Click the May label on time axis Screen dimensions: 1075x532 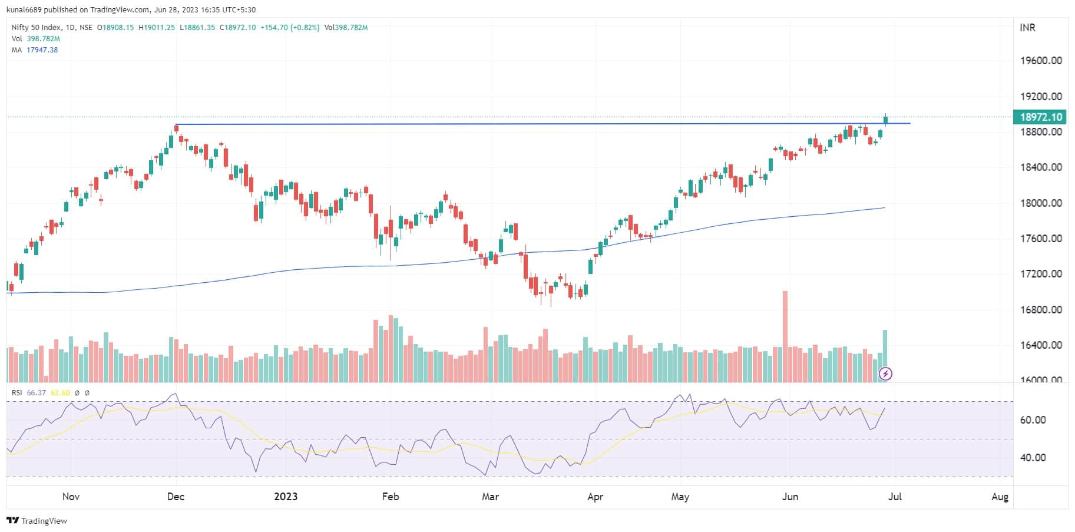pos(680,497)
